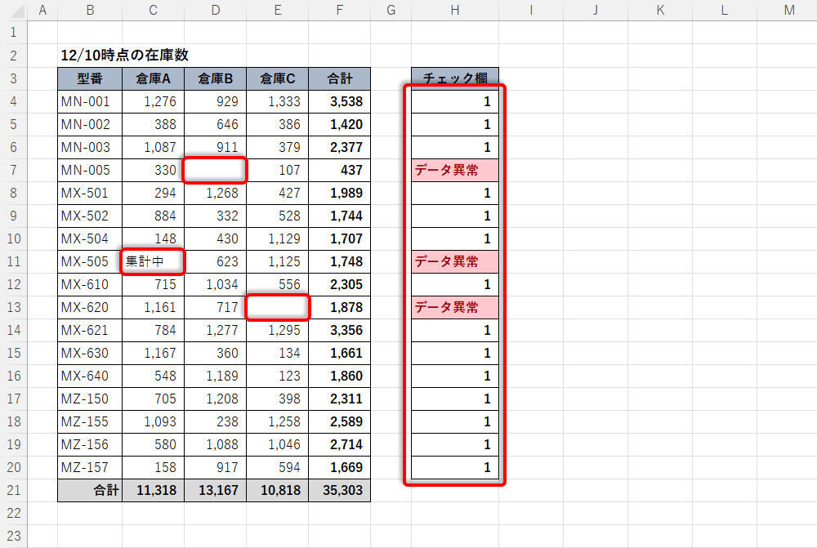Select the value 1,276 for MN-001

click(x=154, y=101)
